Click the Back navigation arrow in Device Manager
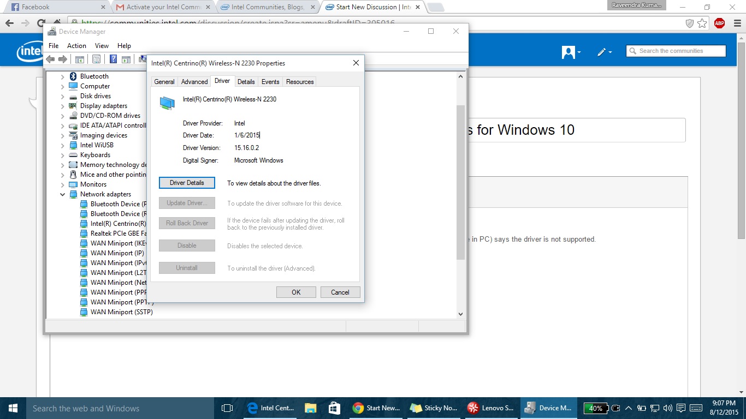This screenshot has width=746, height=419. click(x=50, y=59)
